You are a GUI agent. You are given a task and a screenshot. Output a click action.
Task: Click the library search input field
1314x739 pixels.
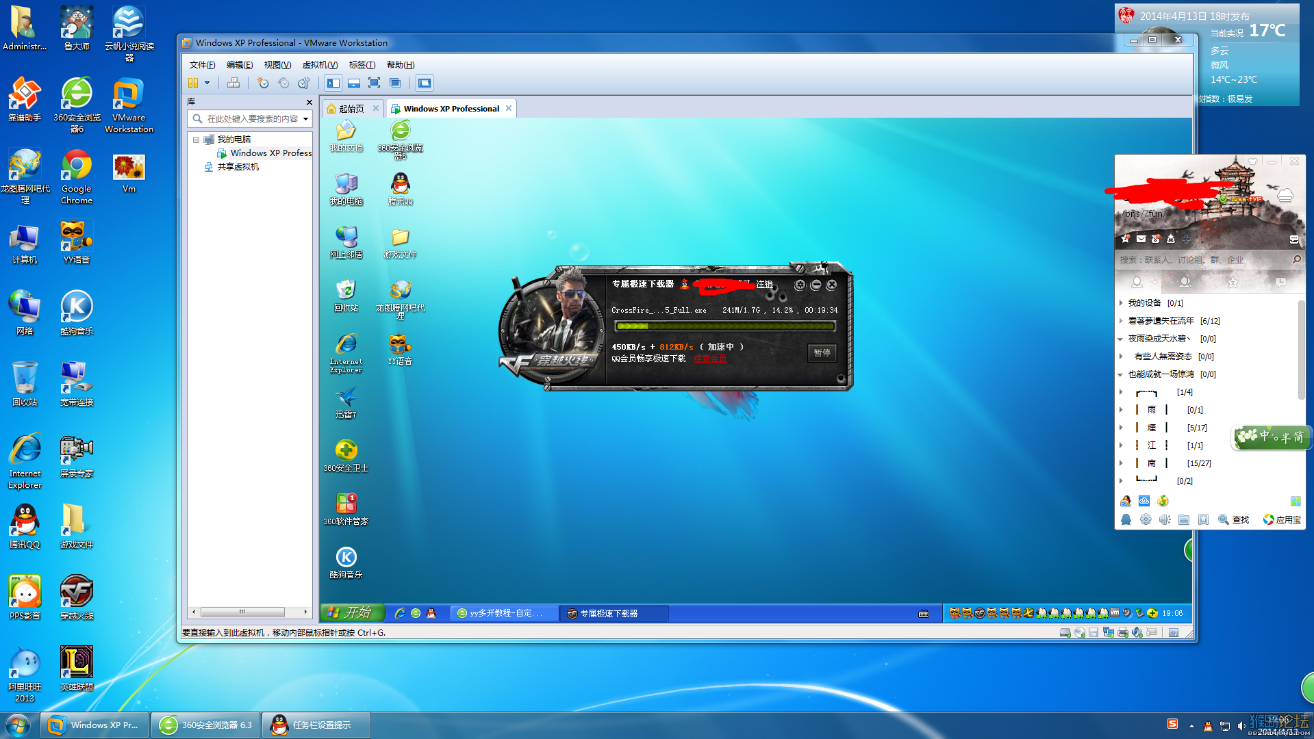[252, 118]
